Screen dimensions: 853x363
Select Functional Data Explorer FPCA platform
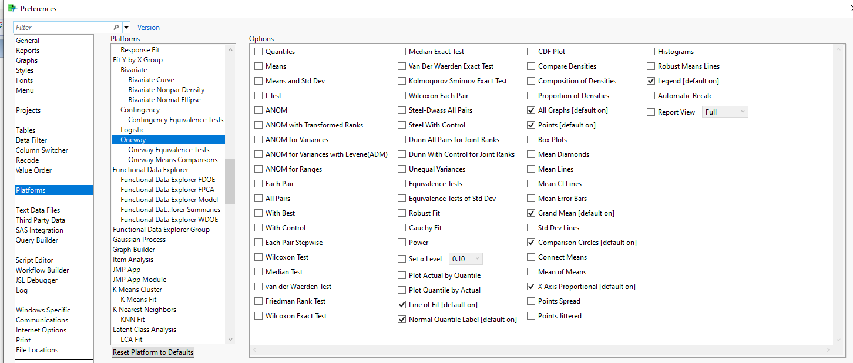(x=167, y=190)
